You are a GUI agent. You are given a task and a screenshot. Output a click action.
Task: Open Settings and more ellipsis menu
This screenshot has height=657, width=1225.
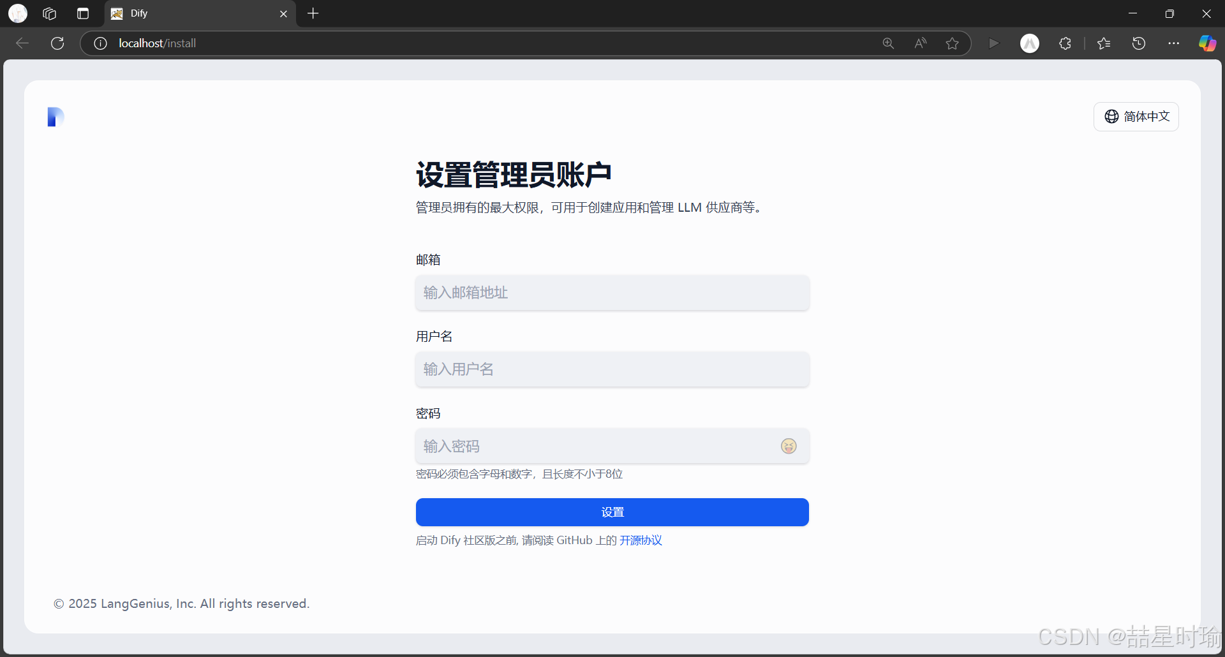[x=1173, y=43]
